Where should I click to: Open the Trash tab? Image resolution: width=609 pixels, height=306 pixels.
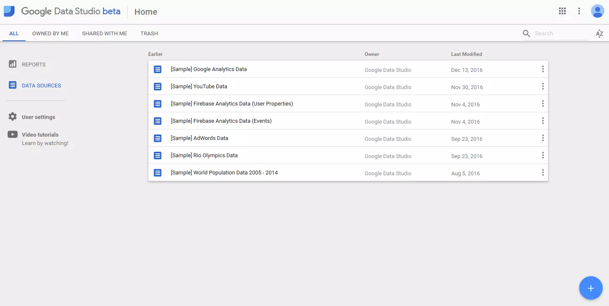(x=149, y=34)
